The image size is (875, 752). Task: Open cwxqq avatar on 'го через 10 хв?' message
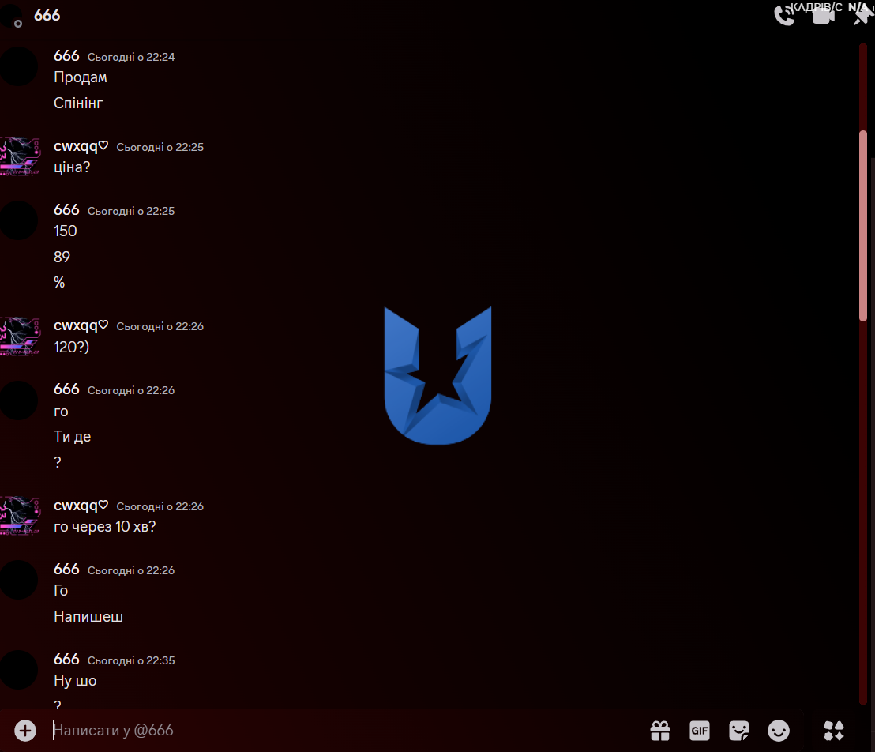pyautogui.click(x=20, y=516)
